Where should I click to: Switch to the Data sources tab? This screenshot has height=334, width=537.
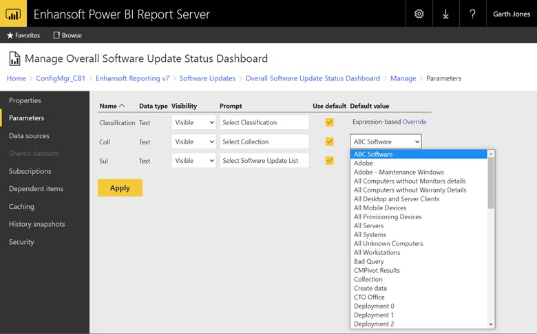coord(29,136)
